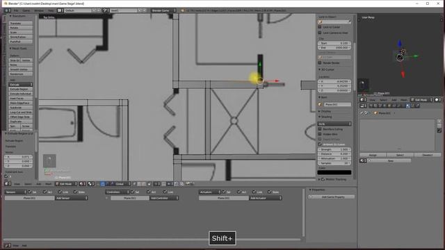Click the Smooth Vertex button
The width and height of the screenshot is (445, 250).
click(20, 69)
